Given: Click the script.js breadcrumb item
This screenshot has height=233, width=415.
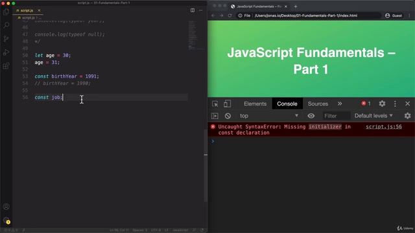Looking at the screenshot, I should [27, 17].
